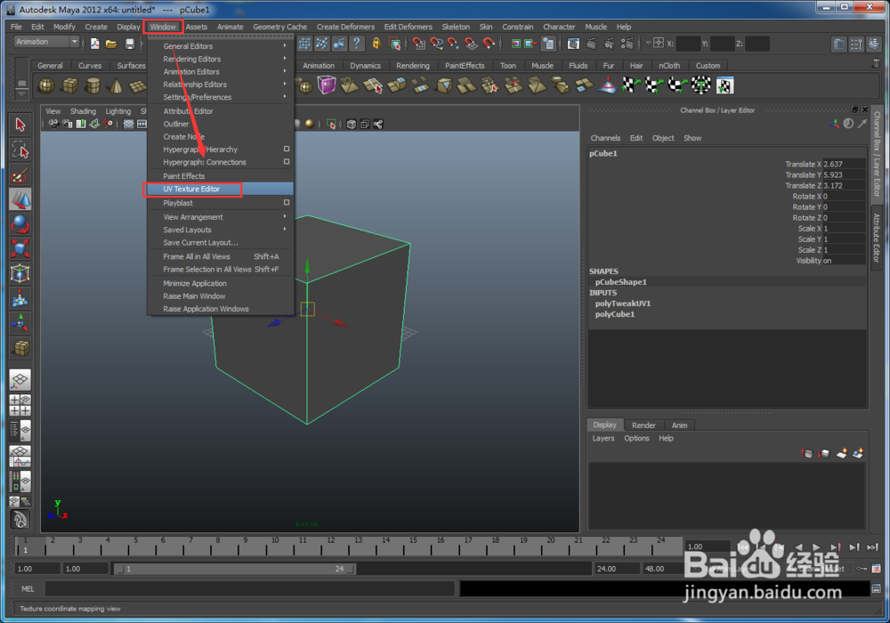The width and height of the screenshot is (890, 623).
Task: Click the MEL command input field
Action: 250,589
